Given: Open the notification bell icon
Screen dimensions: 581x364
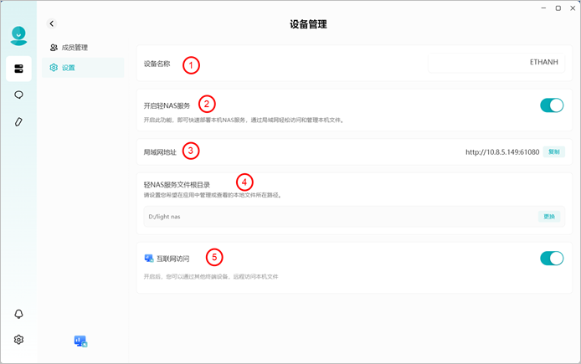Looking at the screenshot, I should (x=18, y=314).
